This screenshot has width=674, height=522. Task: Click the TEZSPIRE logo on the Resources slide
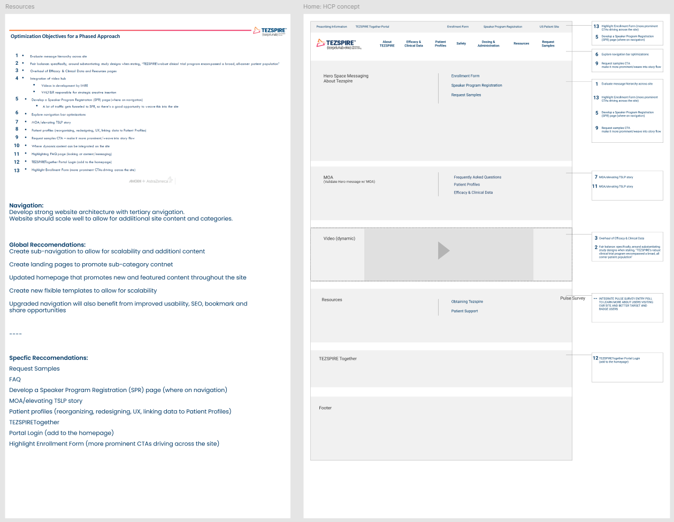pyautogui.click(x=270, y=32)
